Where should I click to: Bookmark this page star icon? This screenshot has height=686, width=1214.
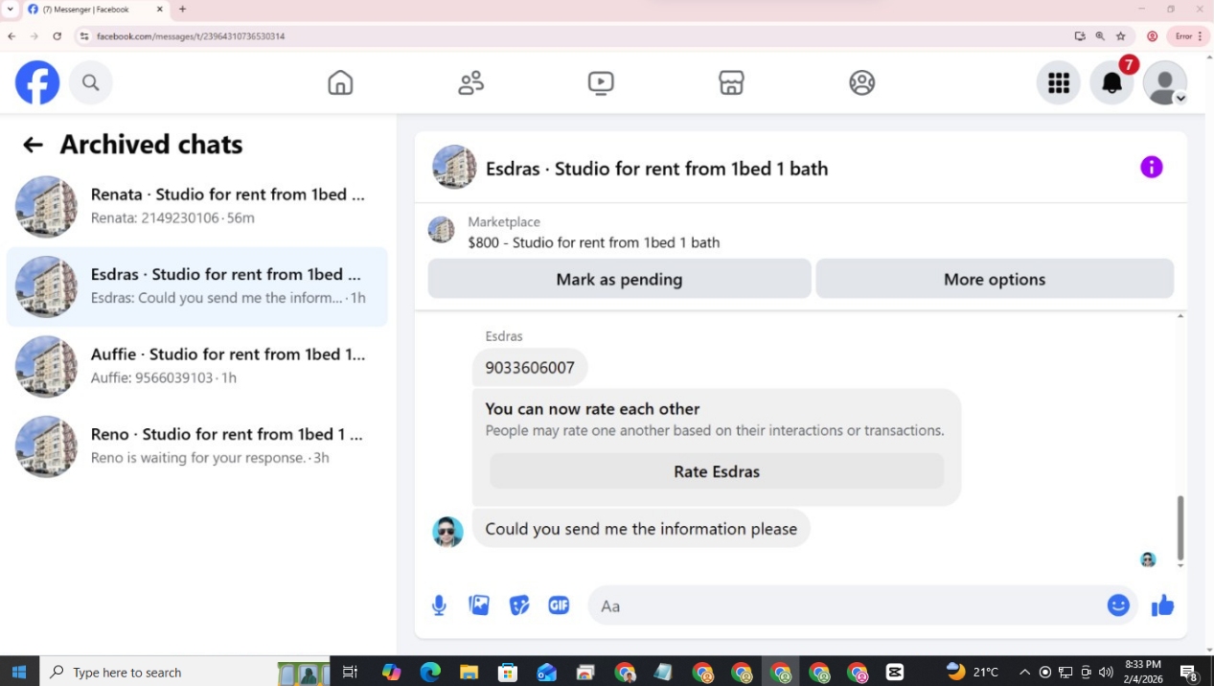point(1120,36)
